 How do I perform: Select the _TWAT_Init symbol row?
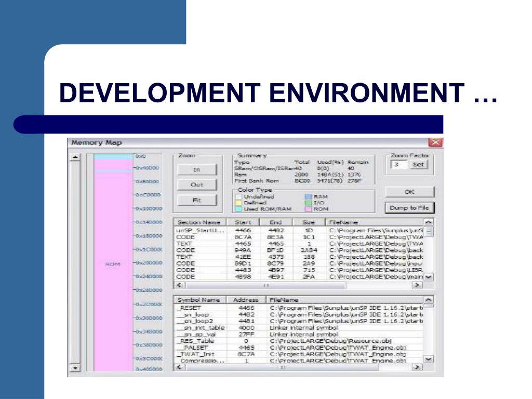pos(299,354)
